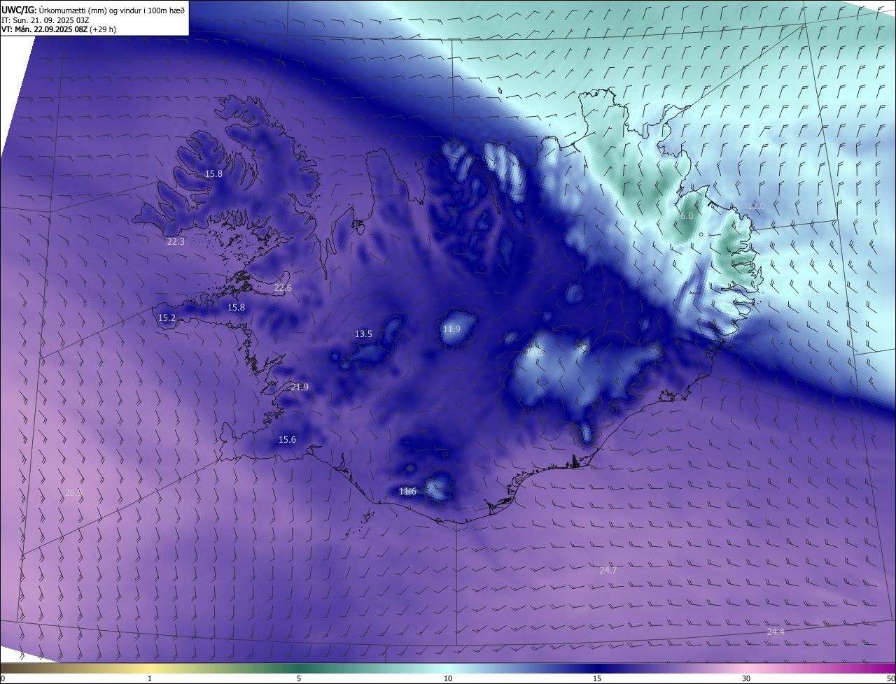The height and width of the screenshot is (684, 896).
Task: Select the 24.7 value south of Iceland
Action: pyautogui.click(x=608, y=570)
